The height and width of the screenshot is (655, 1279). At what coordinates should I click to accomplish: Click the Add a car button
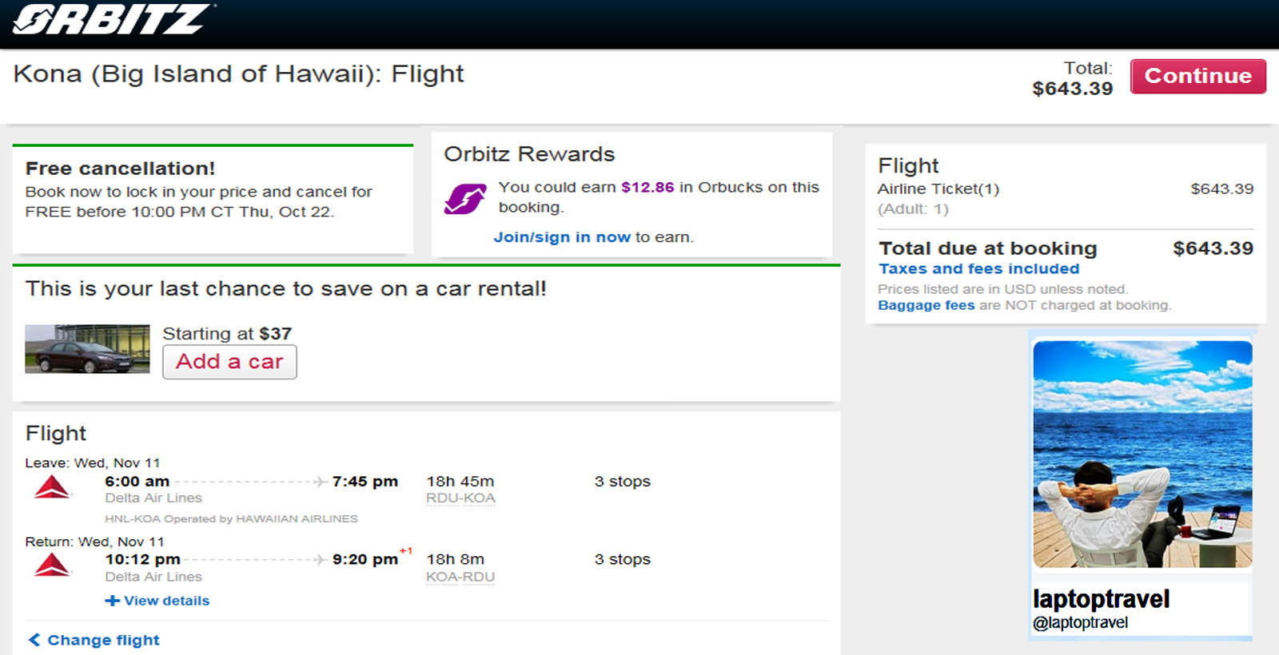(x=229, y=362)
